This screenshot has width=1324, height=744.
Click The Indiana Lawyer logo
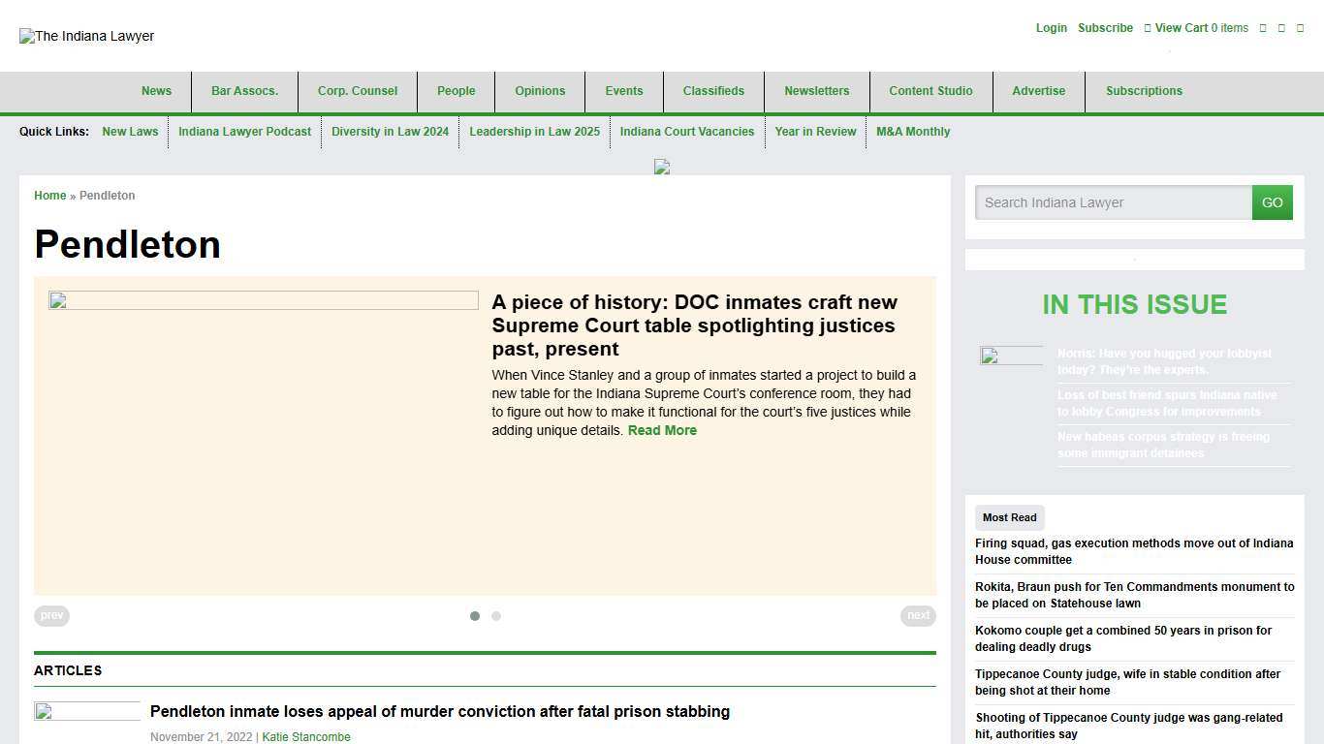[87, 36]
